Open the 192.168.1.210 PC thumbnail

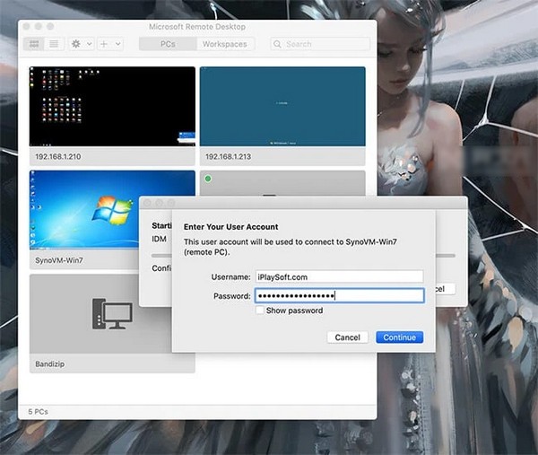[112, 106]
